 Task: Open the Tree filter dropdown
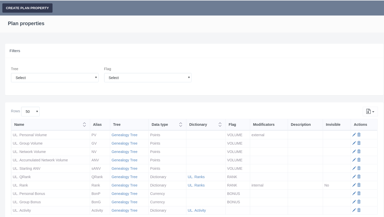55,78
